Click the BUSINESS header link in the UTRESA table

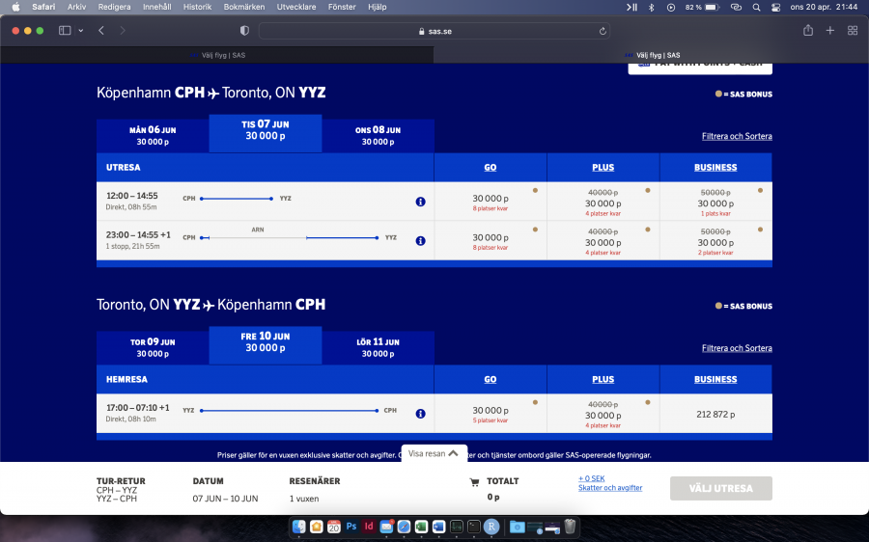click(715, 167)
